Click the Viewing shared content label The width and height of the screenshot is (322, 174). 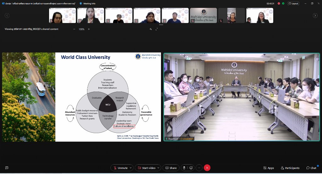pos(31,29)
